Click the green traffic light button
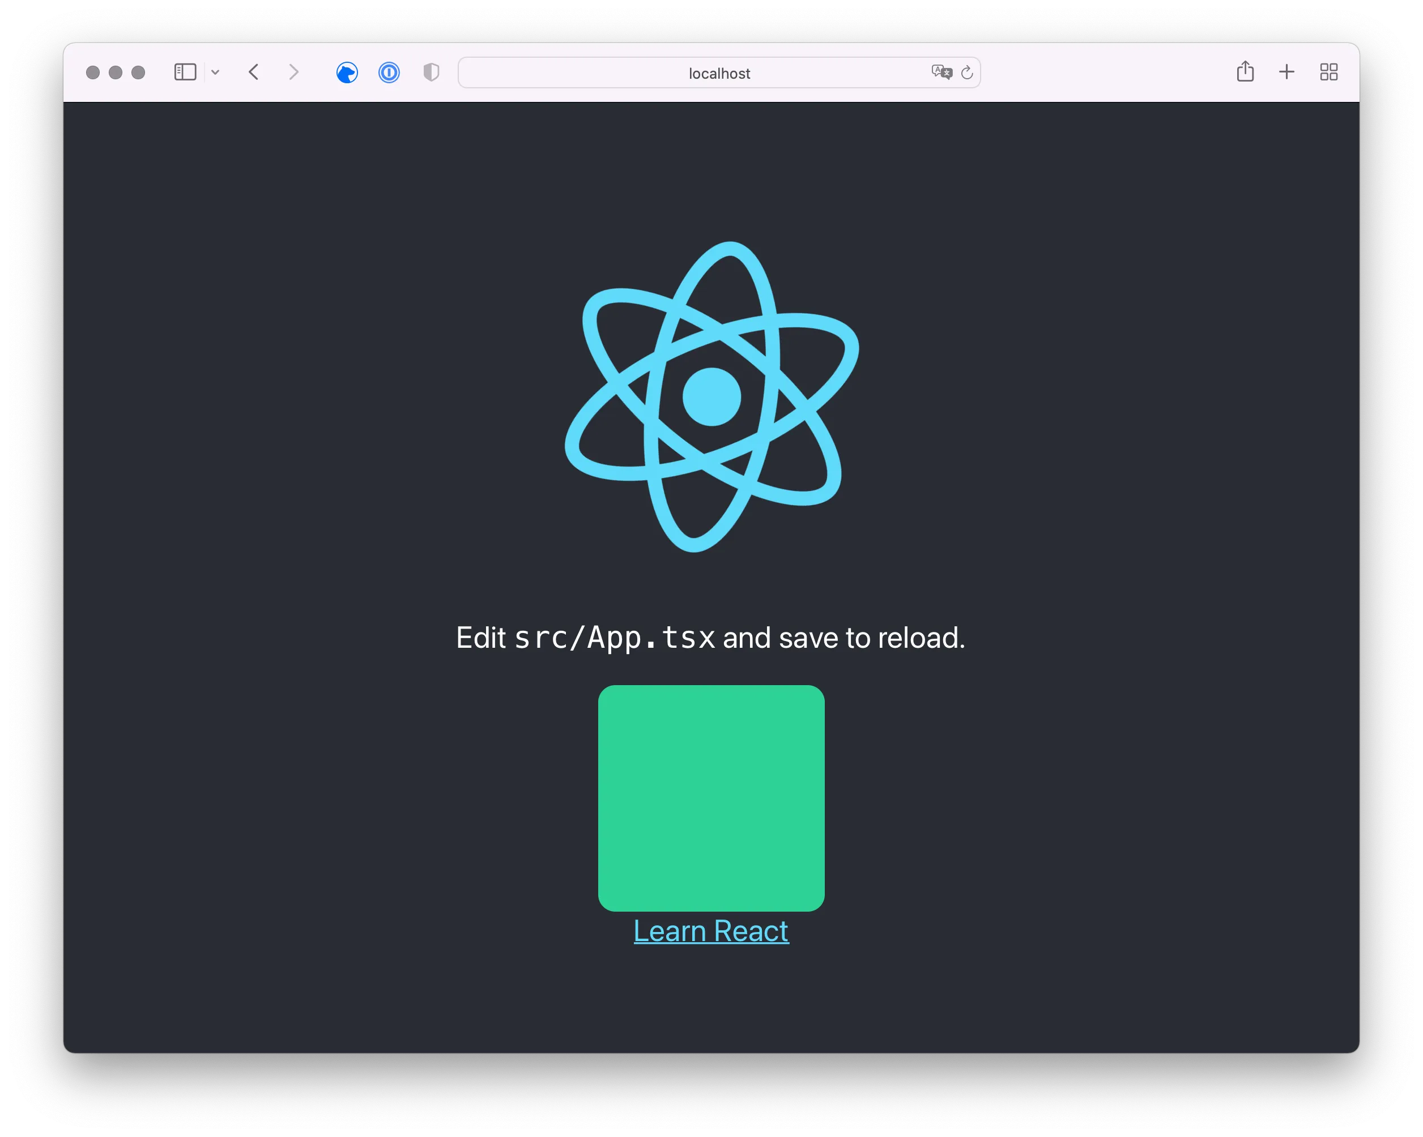 (x=138, y=72)
